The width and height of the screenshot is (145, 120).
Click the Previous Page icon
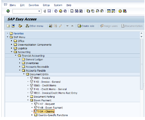click(93, 11)
